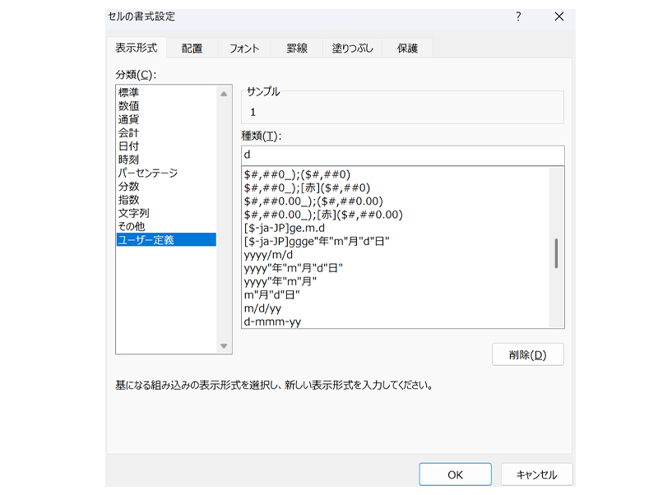Click the 削除 button

click(527, 354)
